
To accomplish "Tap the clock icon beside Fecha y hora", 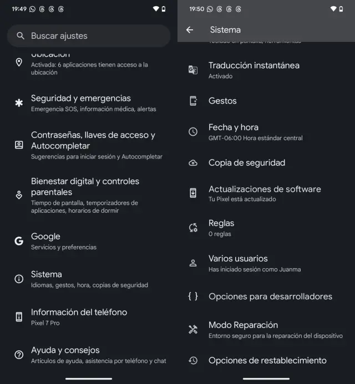I will (193, 132).
